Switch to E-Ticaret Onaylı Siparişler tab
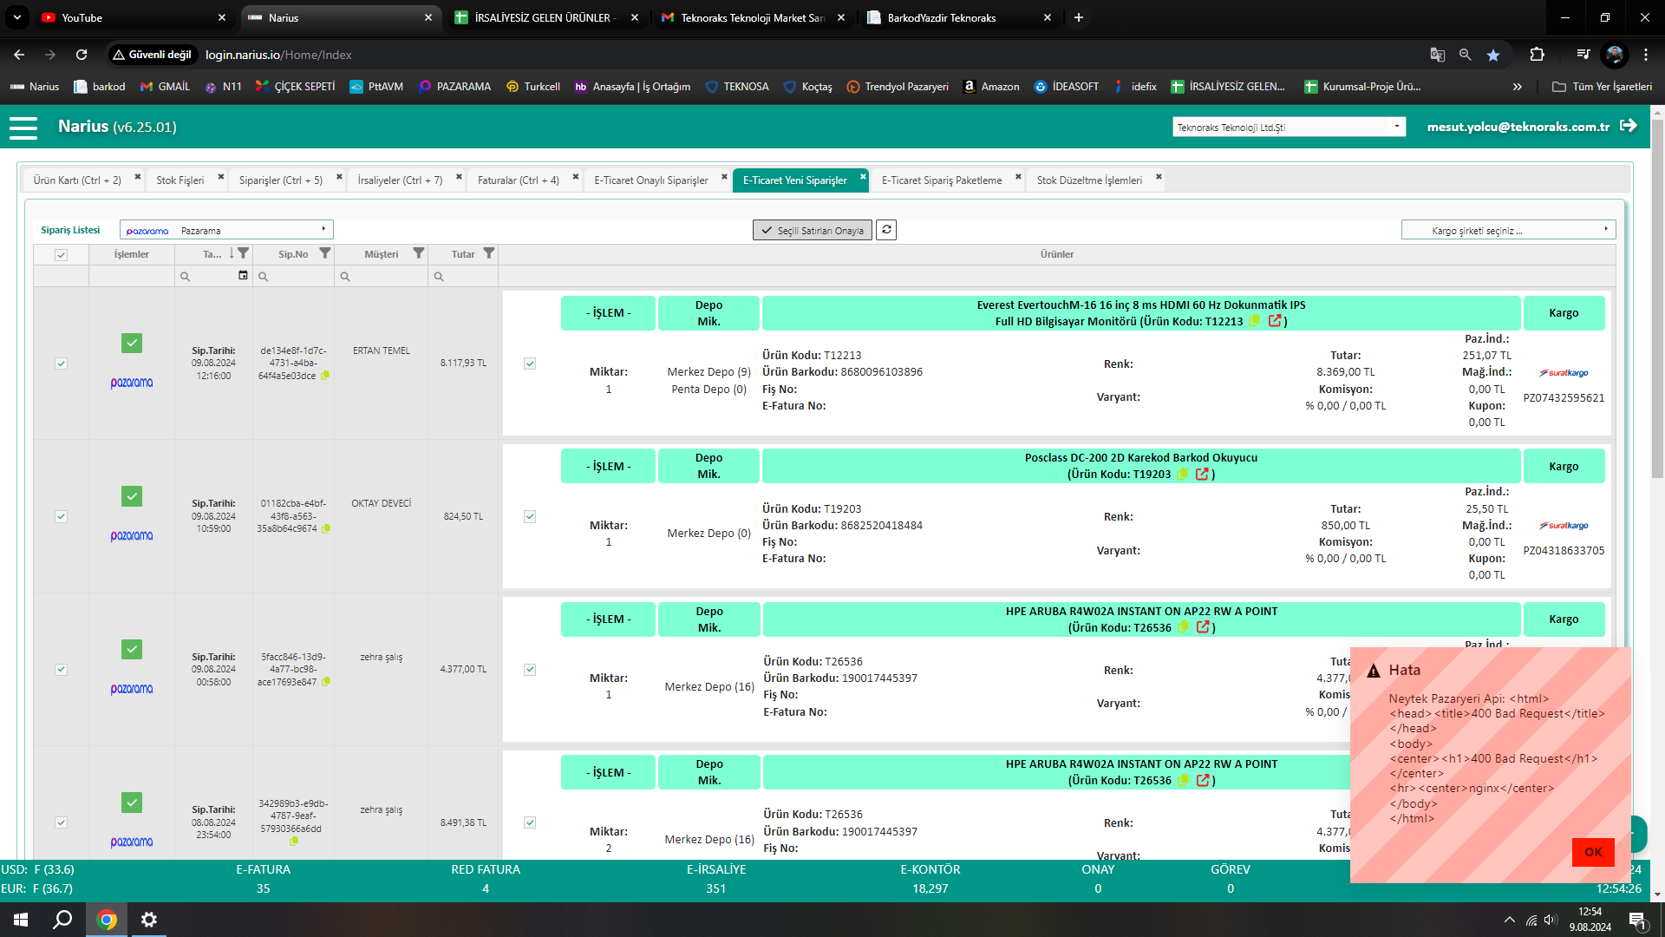This screenshot has height=937, width=1665. pyautogui.click(x=650, y=180)
